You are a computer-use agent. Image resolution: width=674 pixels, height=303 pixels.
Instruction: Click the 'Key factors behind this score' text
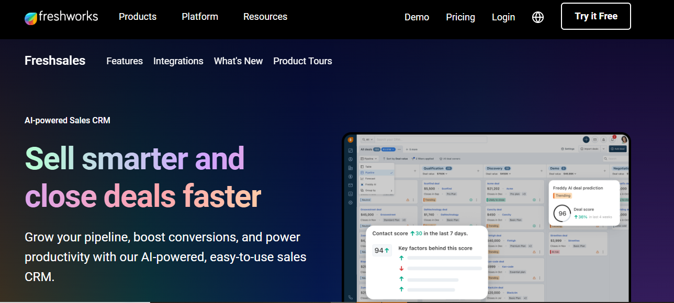[435, 248]
